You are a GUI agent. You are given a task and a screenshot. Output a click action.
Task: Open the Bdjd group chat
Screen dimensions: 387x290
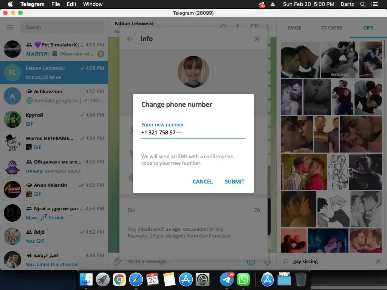[x=54, y=236]
